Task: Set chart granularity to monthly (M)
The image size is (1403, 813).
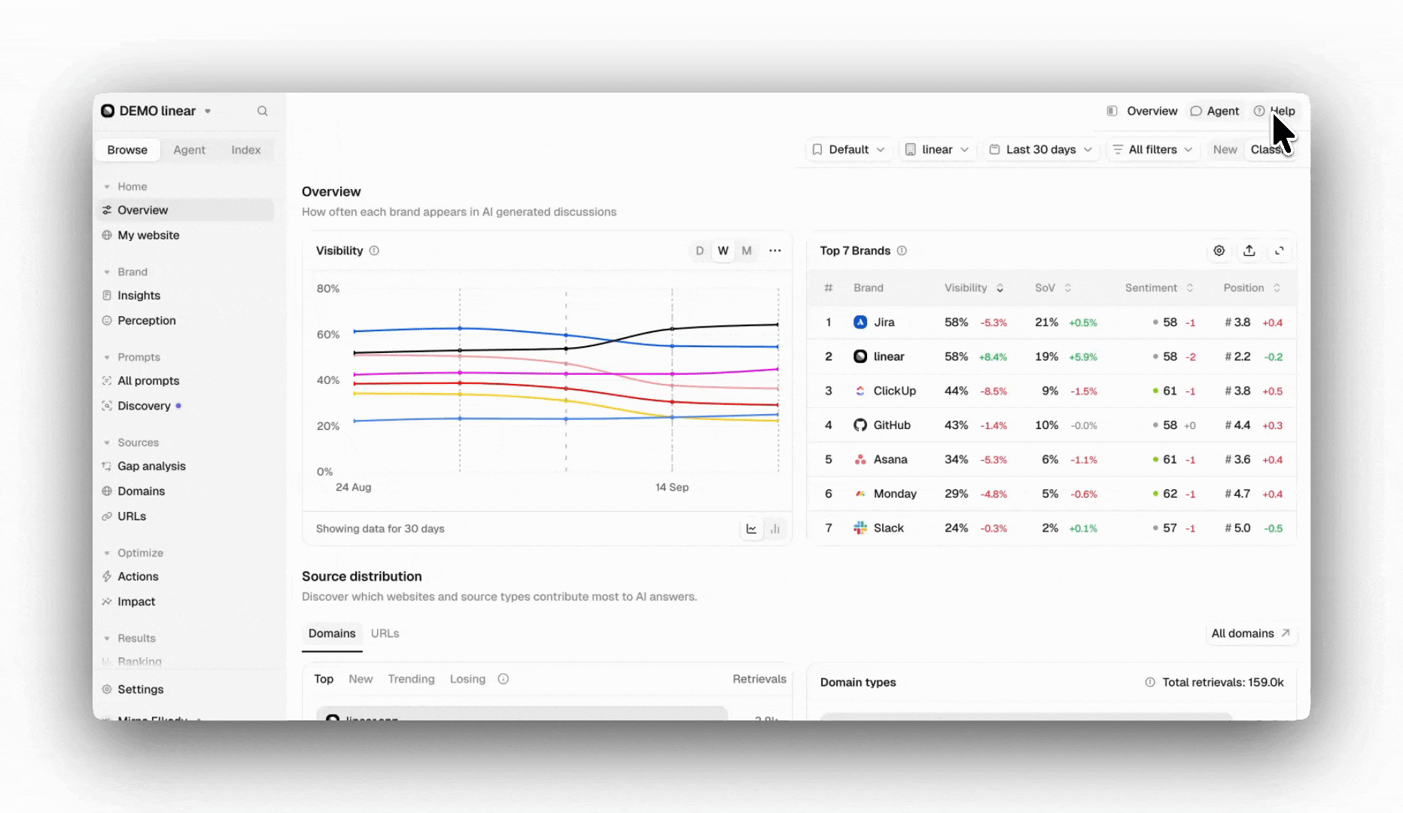Action: point(746,251)
